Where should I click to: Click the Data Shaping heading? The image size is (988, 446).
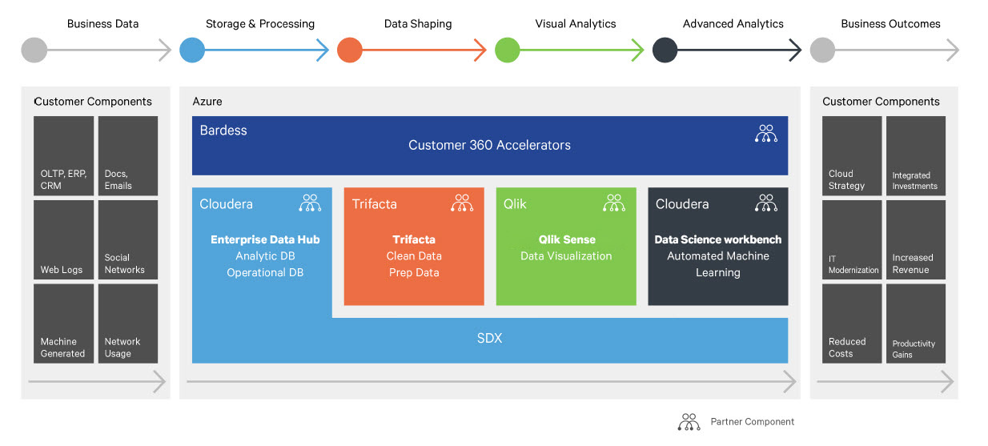tap(418, 24)
